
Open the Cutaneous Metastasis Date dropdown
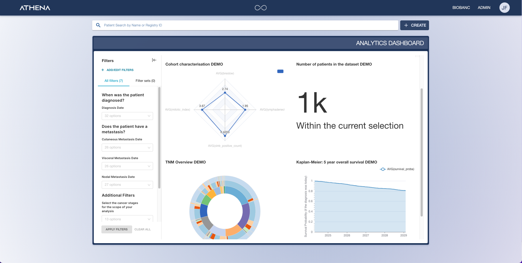[x=127, y=147]
